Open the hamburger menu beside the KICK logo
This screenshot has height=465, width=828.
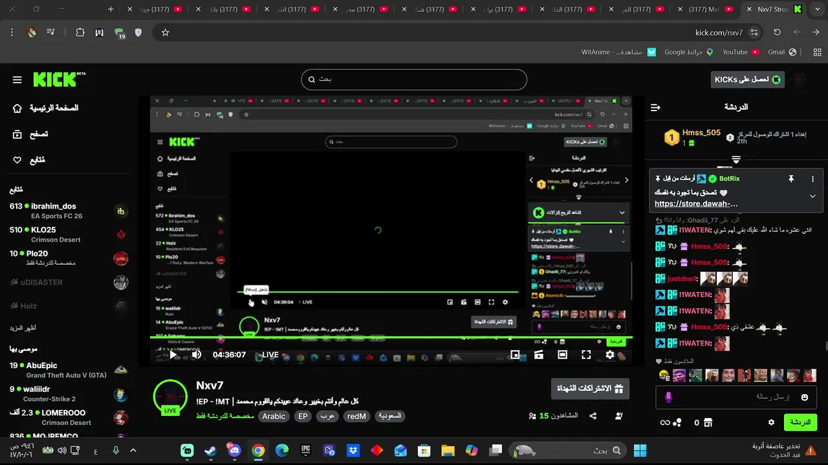click(x=17, y=79)
